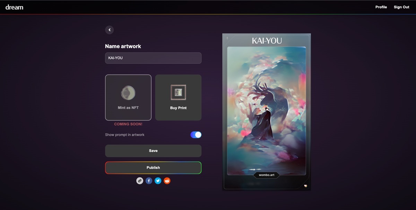Select the Mint as NFT card

click(x=128, y=97)
